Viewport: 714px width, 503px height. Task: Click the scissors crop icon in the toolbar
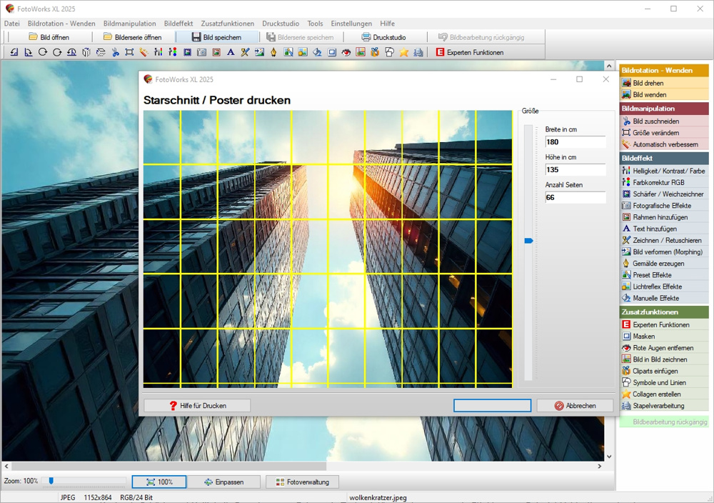[115, 52]
